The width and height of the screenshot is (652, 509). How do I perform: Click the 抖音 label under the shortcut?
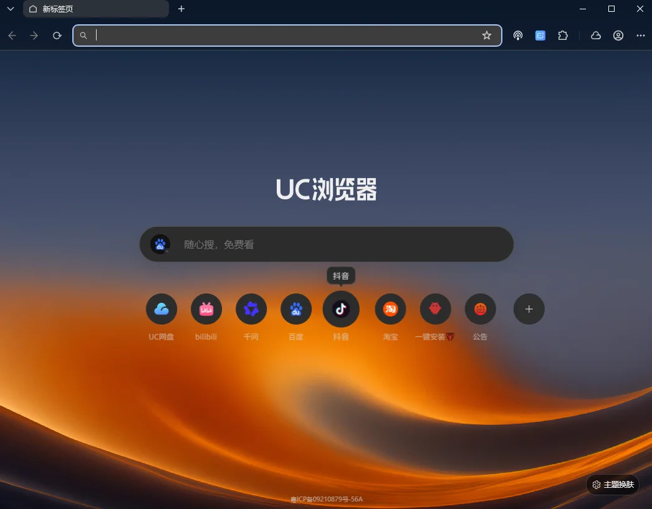click(x=341, y=336)
